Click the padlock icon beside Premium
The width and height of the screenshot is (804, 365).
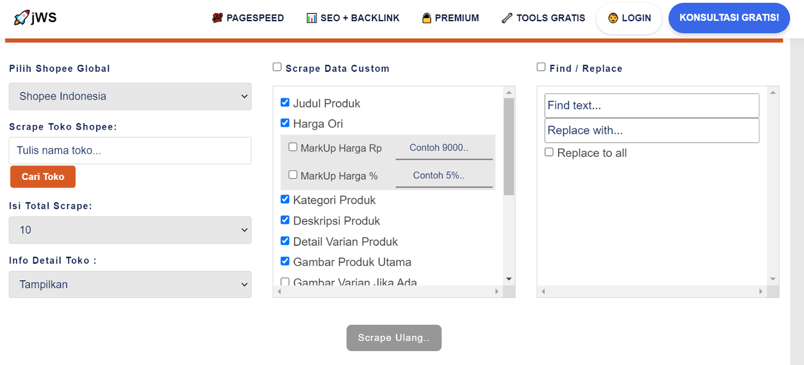point(427,18)
